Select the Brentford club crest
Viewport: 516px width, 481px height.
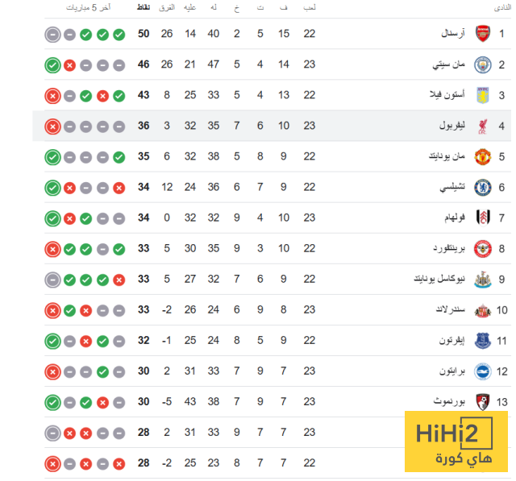[482, 248]
